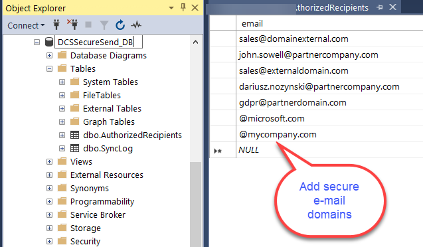Select the john.sowell@partnercompany.com cell

[329, 54]
